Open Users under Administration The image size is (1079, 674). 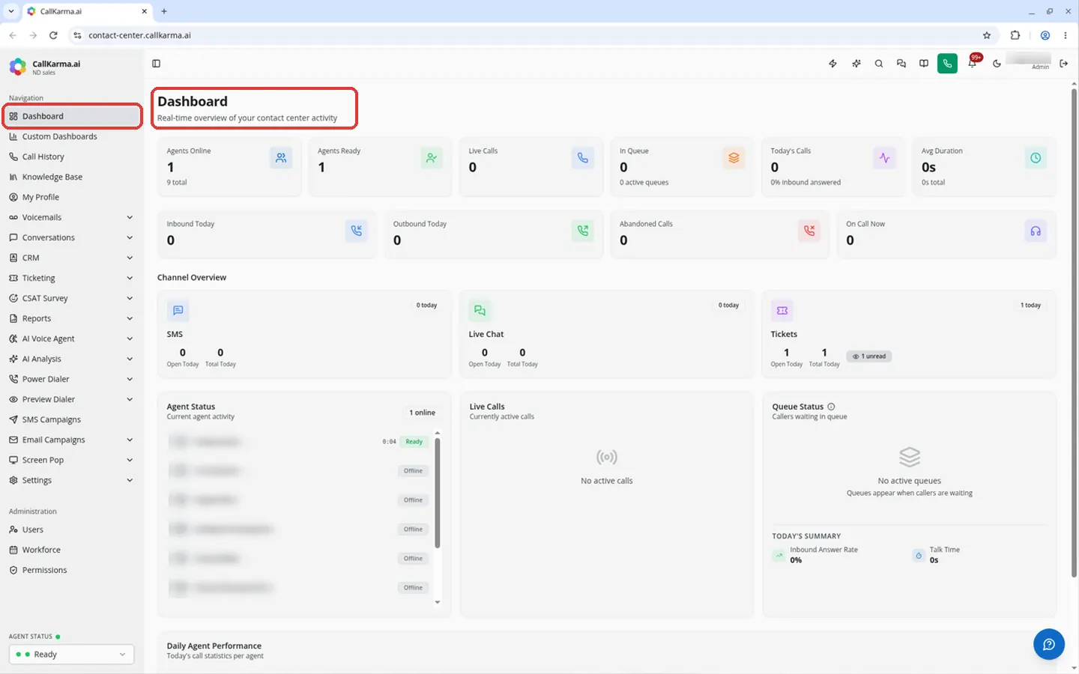(x=72, y=529)
